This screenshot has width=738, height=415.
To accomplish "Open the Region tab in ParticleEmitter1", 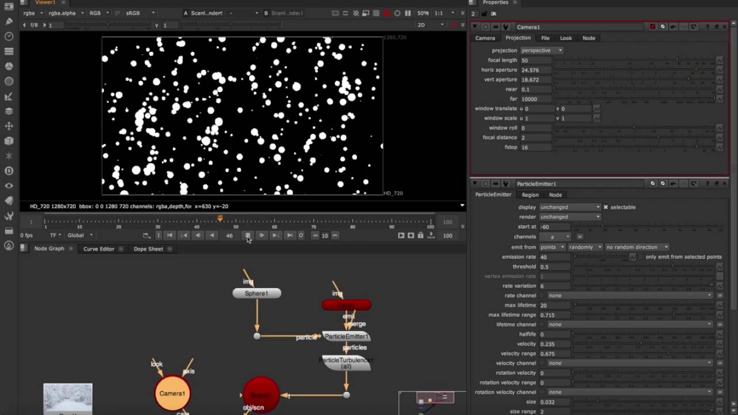I will coord(530,195).
